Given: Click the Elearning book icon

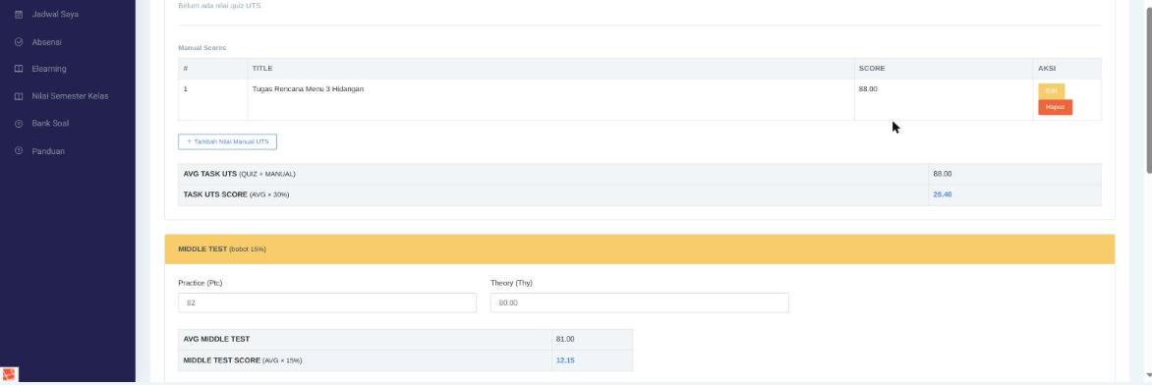Looking at the screenshot, I should (19, 69).
